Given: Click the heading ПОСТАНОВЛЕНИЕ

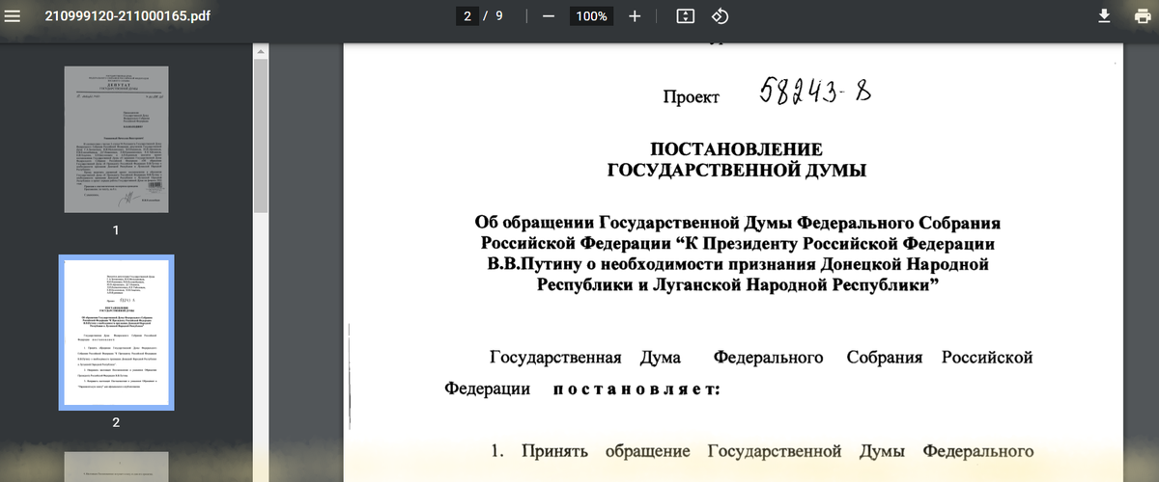Looking at the screenshot, I should click(x=736, y=149).
